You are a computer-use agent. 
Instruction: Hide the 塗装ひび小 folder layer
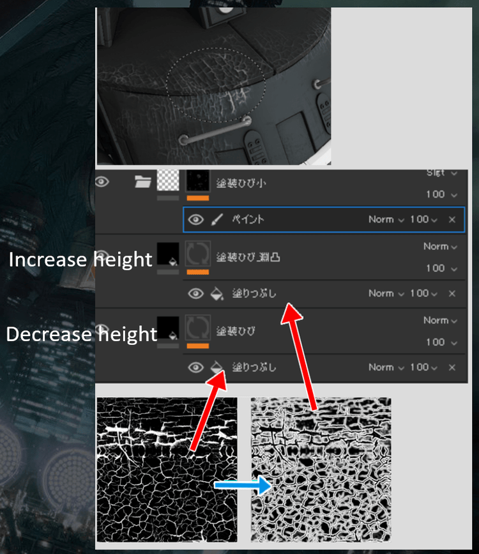102,182
